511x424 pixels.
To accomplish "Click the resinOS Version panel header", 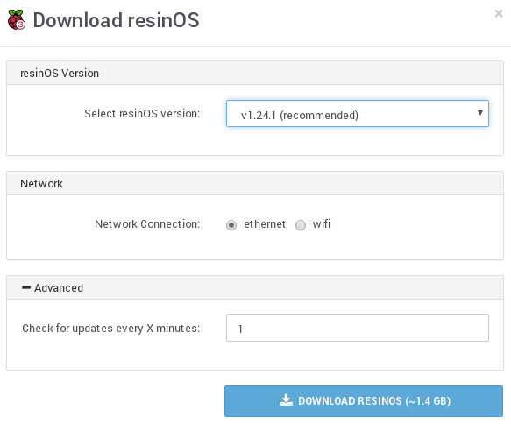I will click(255, 73).
